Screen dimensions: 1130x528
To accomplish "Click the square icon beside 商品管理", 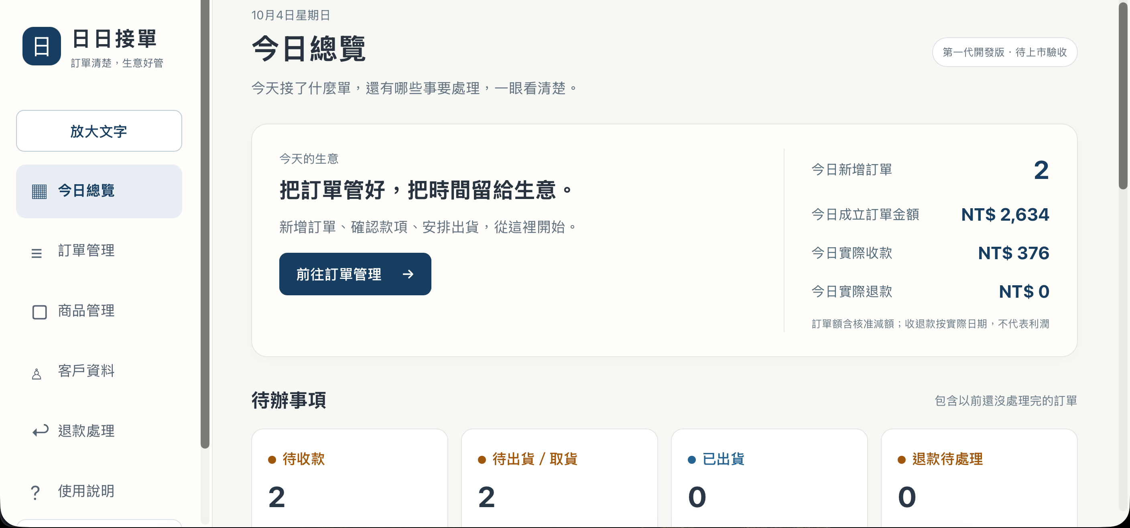I will tap(39, 312).
